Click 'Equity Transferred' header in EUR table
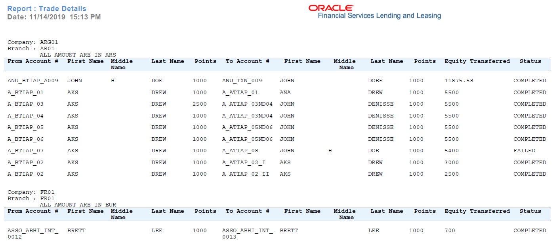Image resolution: width=559 pixels, height=248 pixels. tap(477, 211)
